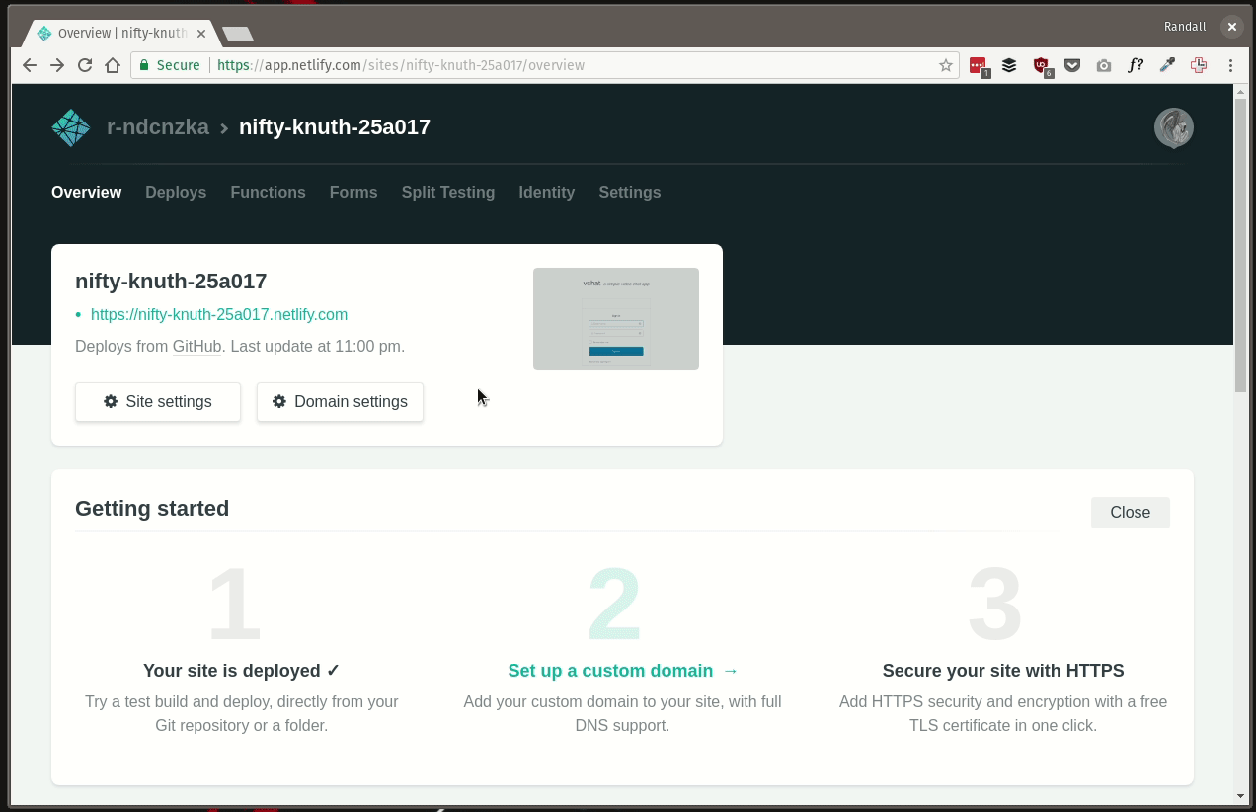Click the eyedropper color picker extension
The height and width of the screenshot is (812, 1256).
tap(1167, 65)
